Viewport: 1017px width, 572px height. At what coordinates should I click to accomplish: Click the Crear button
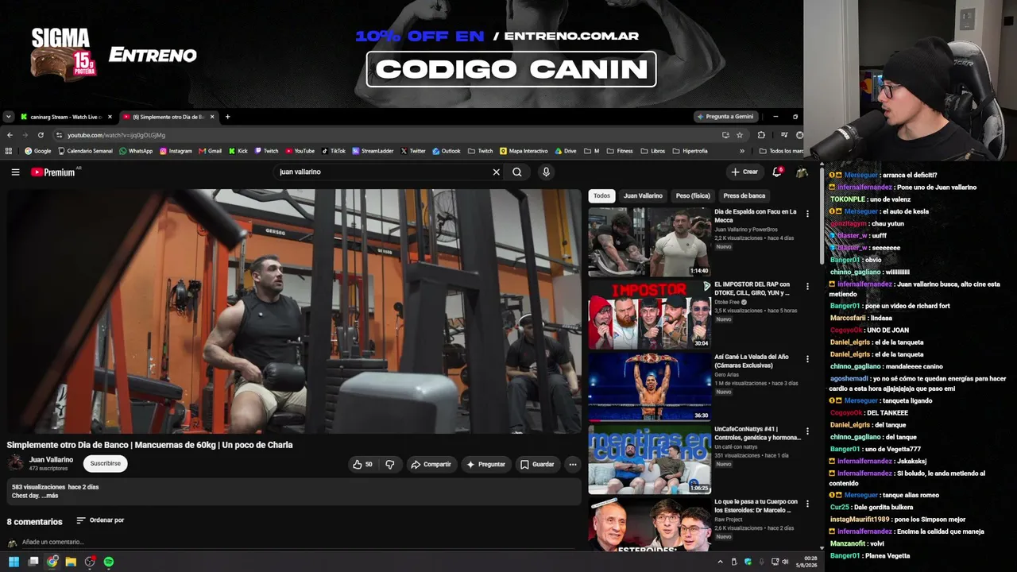pos(744,172)
